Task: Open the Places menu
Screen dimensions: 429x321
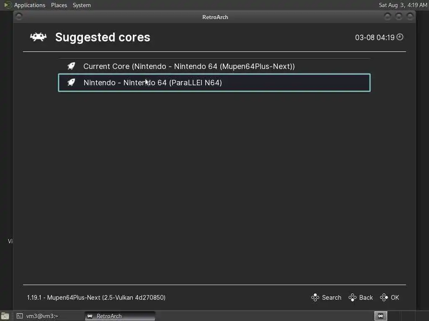Action: [x=59, y=5]
